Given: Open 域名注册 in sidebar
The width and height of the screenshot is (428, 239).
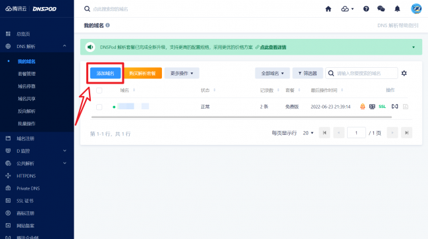Looking at the screenshot, I should click(x=26, y=138).
